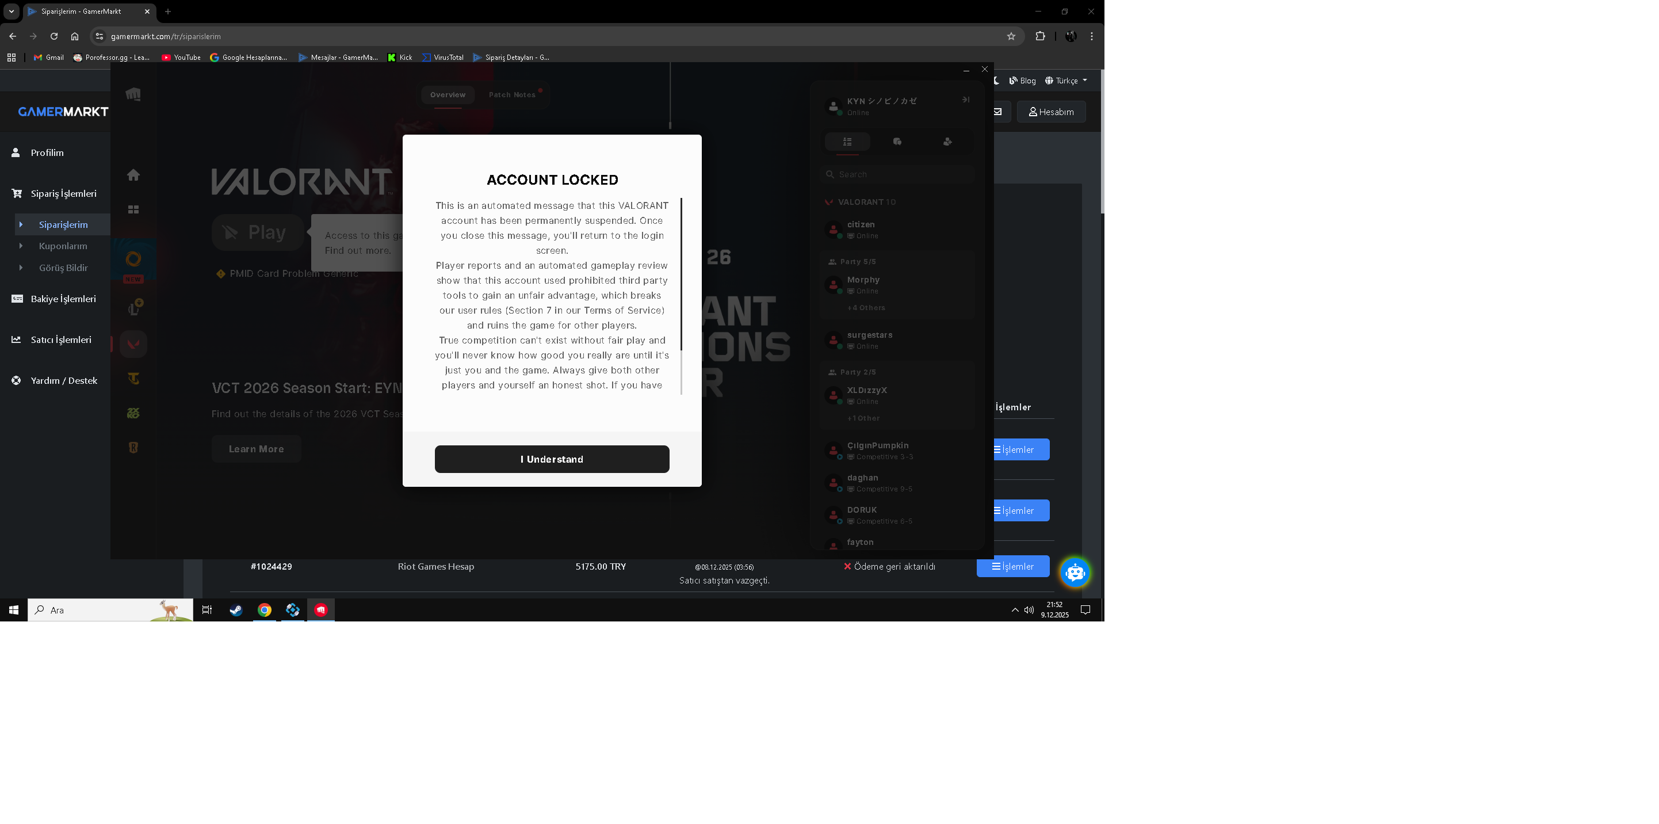Open the volume control in system tray
Viewport: 1659px width, 824px height.
coord(1029,610)
